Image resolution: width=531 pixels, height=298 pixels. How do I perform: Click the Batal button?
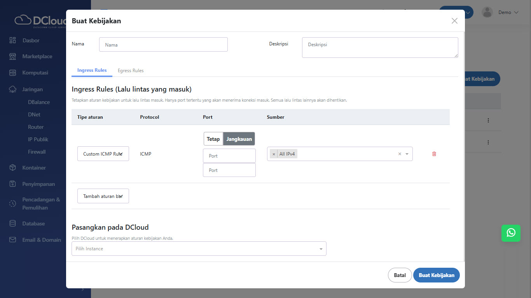coord(400,275)
